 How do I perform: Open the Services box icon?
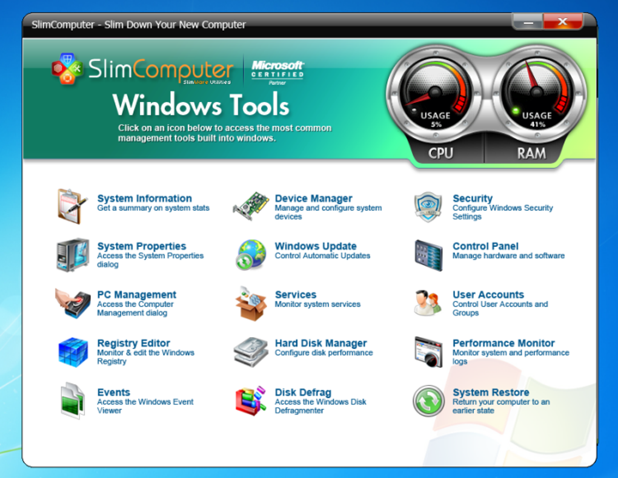(251, 303)
